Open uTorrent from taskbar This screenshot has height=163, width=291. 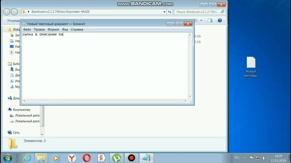(116, 158)
